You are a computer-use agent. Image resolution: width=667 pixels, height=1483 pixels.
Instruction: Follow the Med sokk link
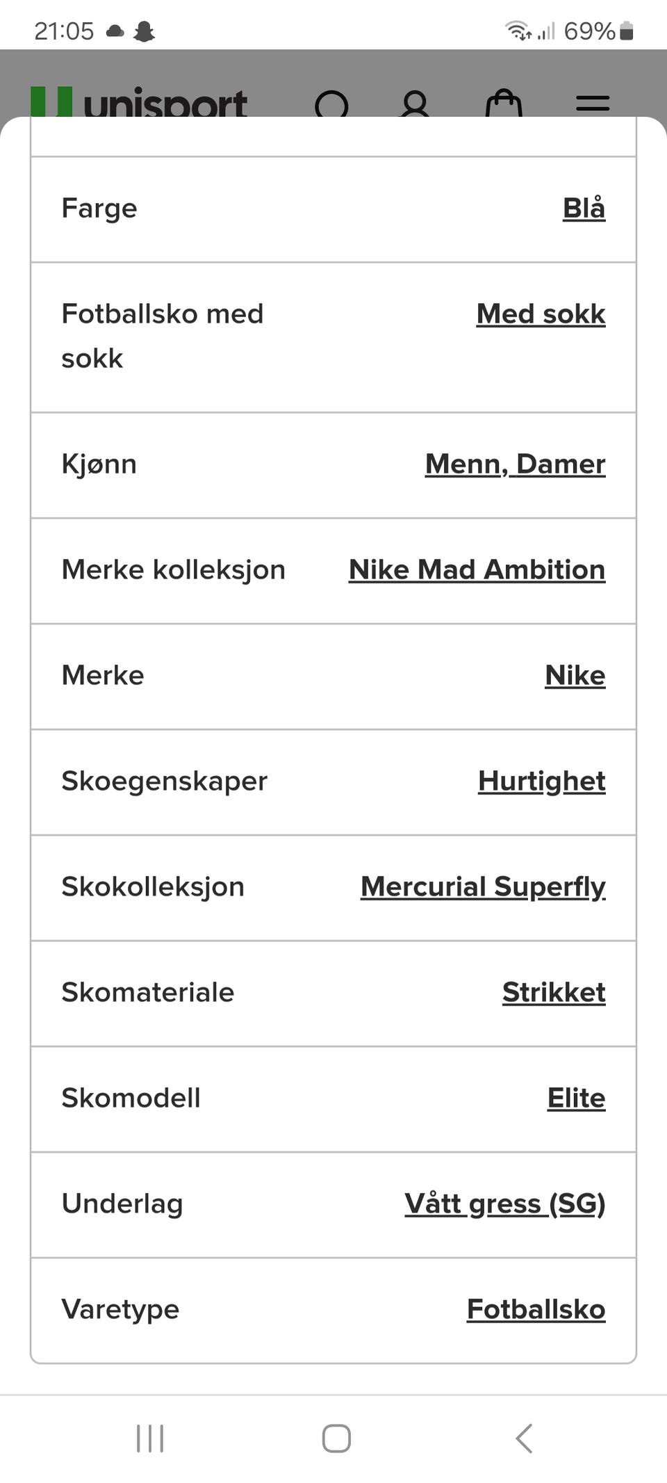click(x=541, y=314)
